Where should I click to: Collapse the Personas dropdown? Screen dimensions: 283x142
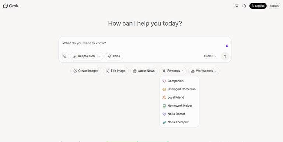point(173,71)
